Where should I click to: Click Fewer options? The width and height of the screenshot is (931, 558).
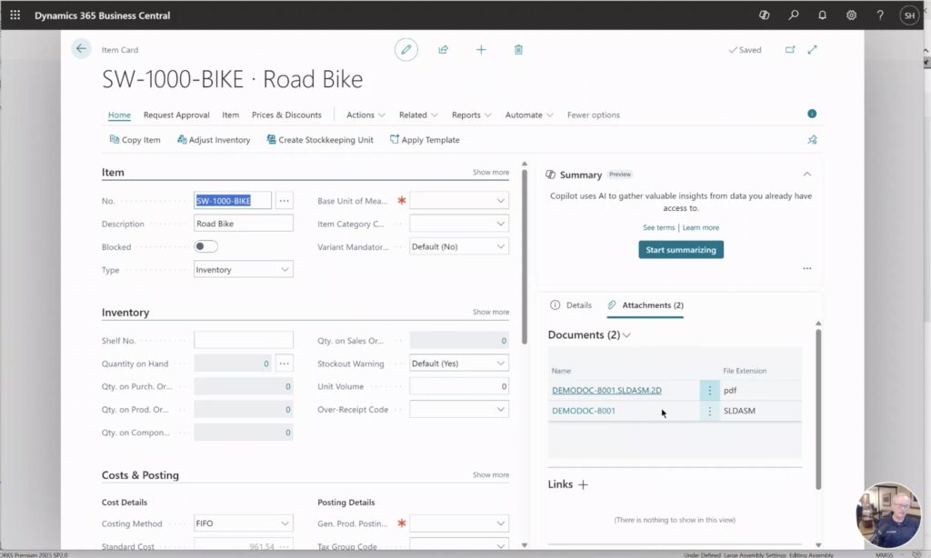593,115
